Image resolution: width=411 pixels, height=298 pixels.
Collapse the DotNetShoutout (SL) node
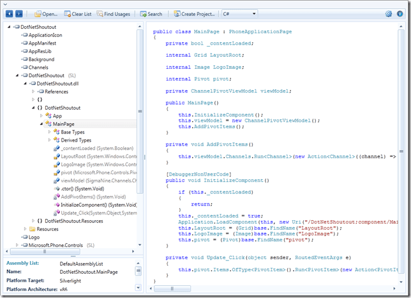(x=17, y=75)
